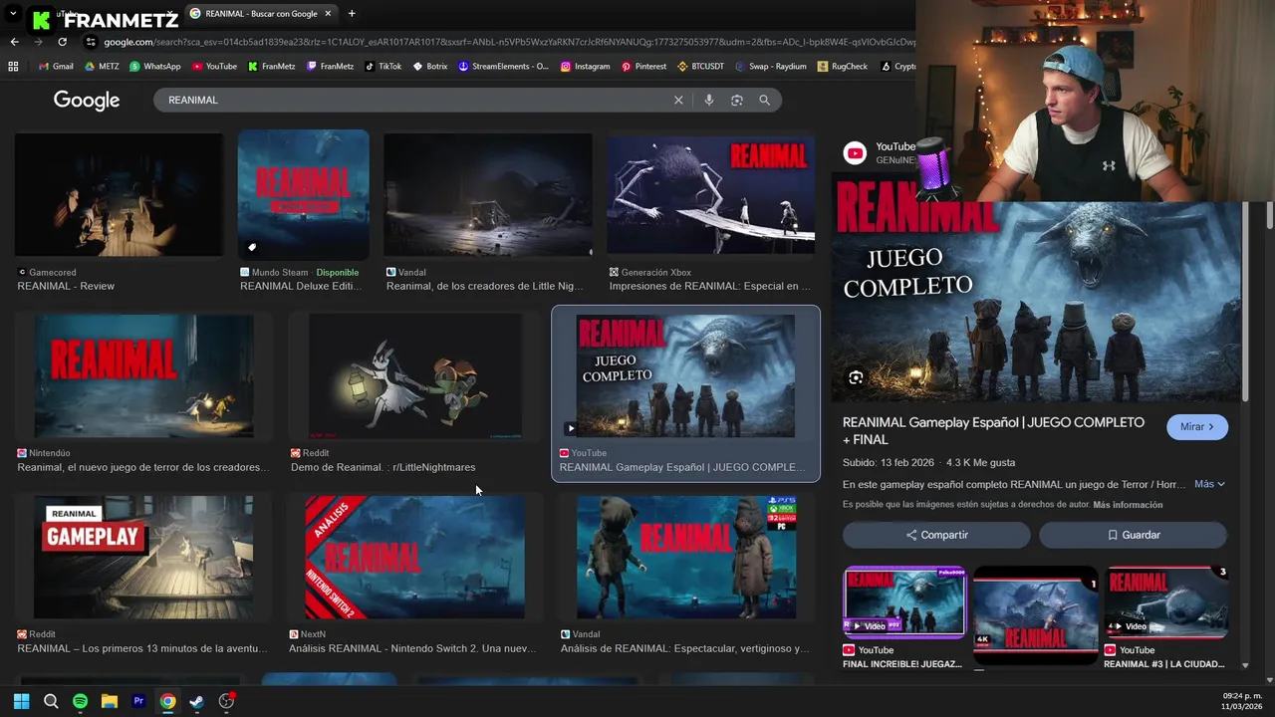Open the taskbar clock showing 09:24 p. m.

click(x=1242, y=700)
